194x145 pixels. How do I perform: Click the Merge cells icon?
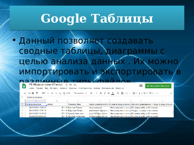[x=127, y=93]
